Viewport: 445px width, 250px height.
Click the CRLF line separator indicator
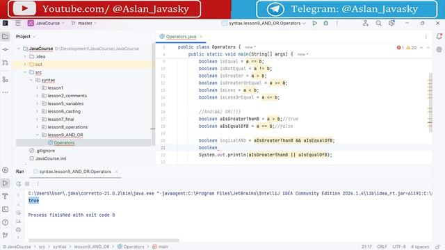tap(382, 247)
